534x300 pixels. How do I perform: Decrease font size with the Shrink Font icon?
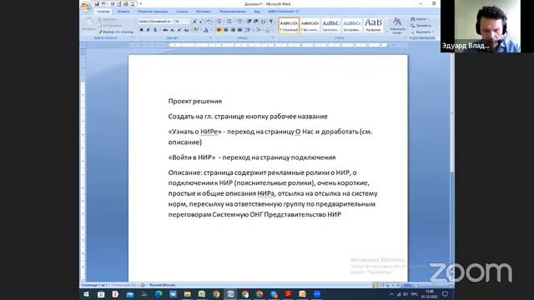201,22
